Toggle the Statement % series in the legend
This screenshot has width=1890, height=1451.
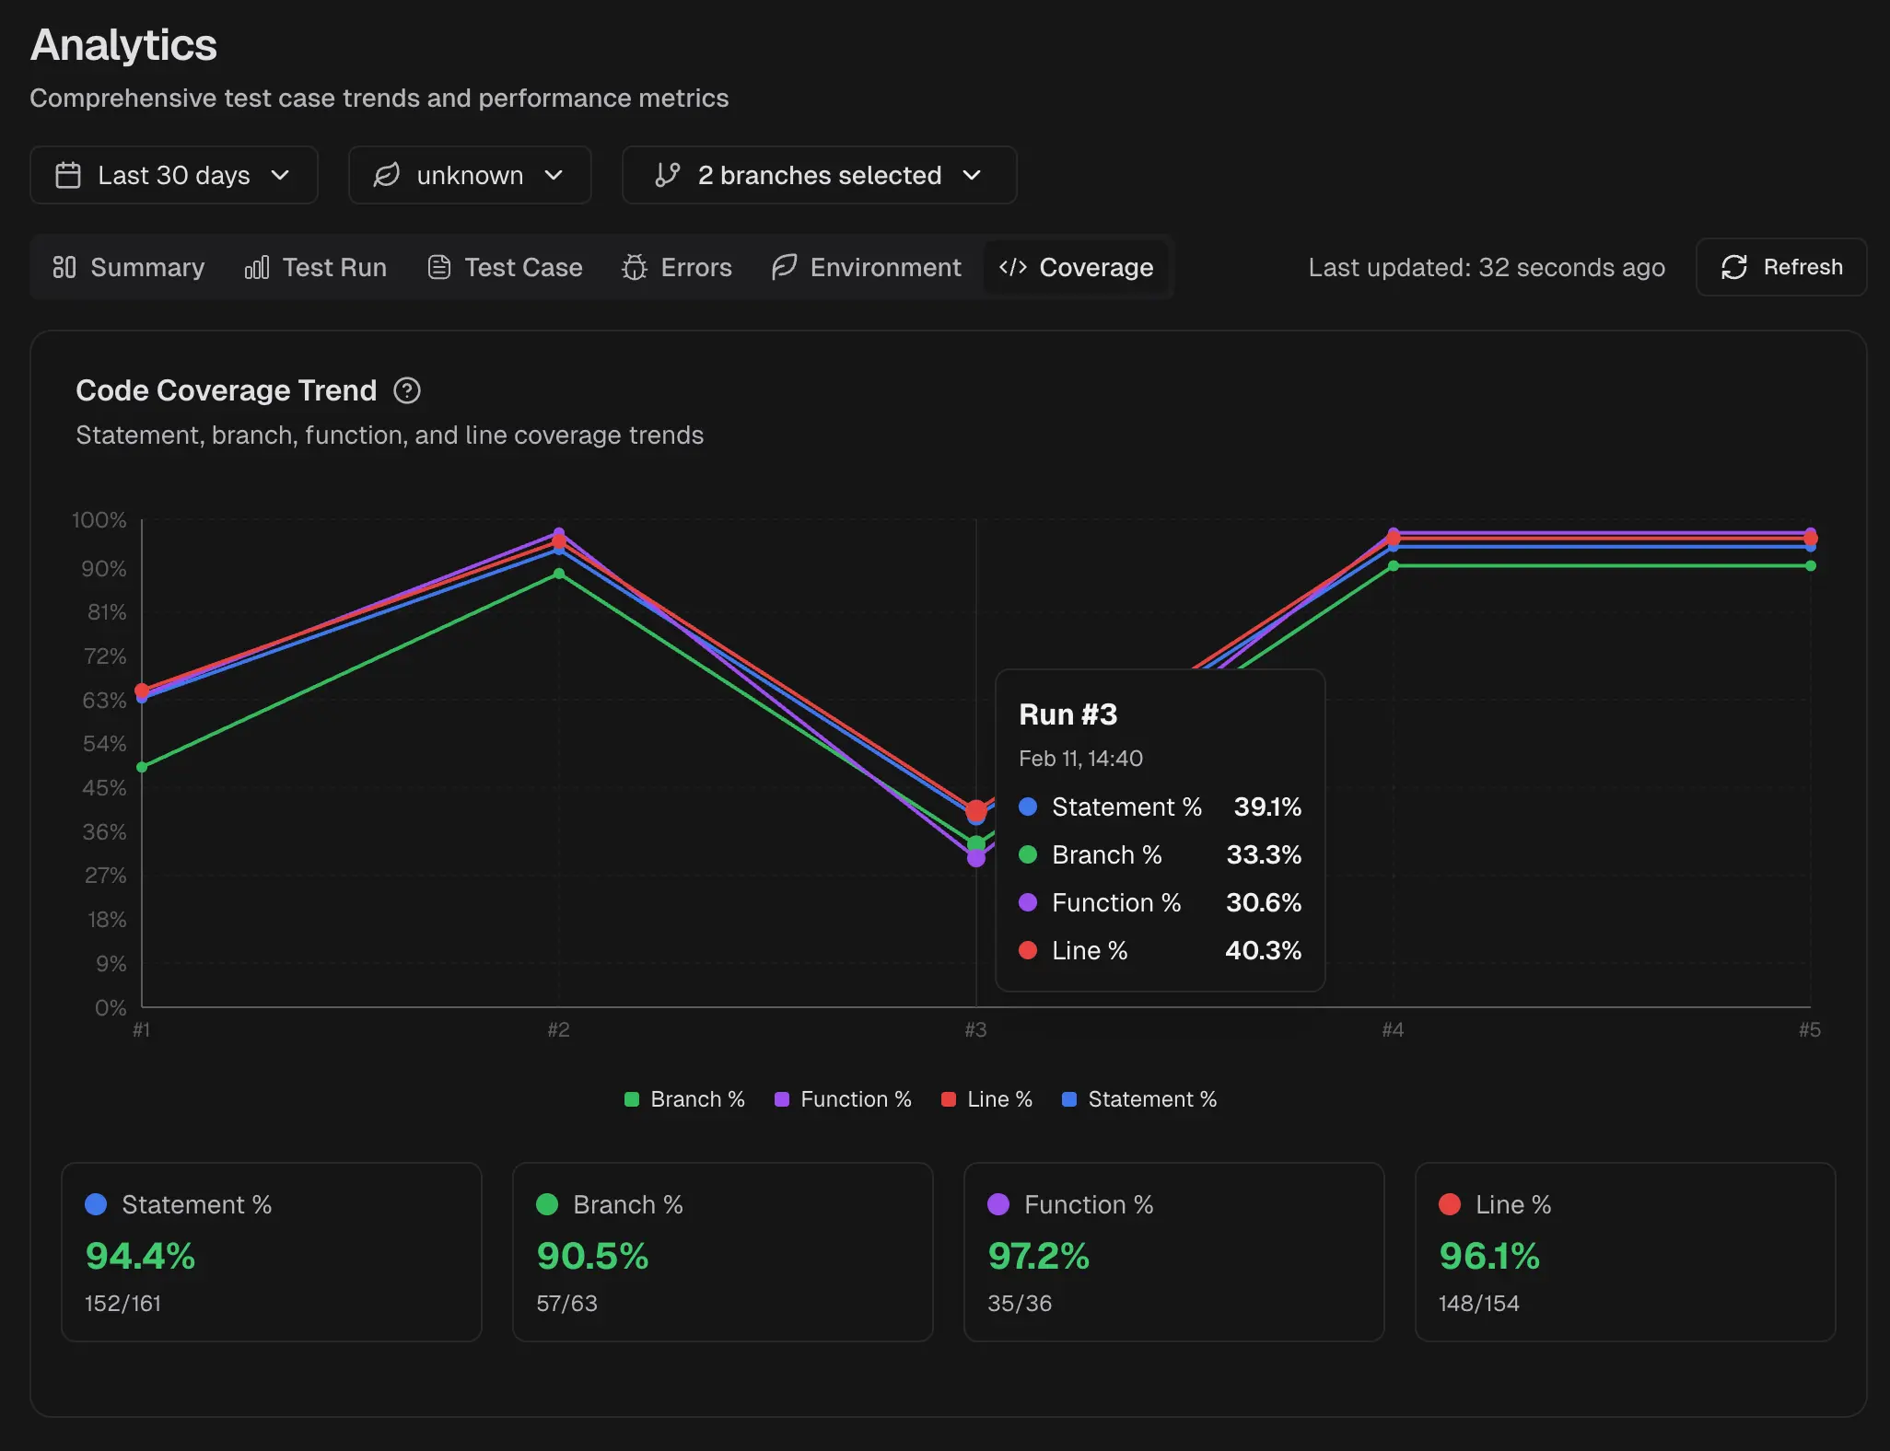coord(1139,1098)
